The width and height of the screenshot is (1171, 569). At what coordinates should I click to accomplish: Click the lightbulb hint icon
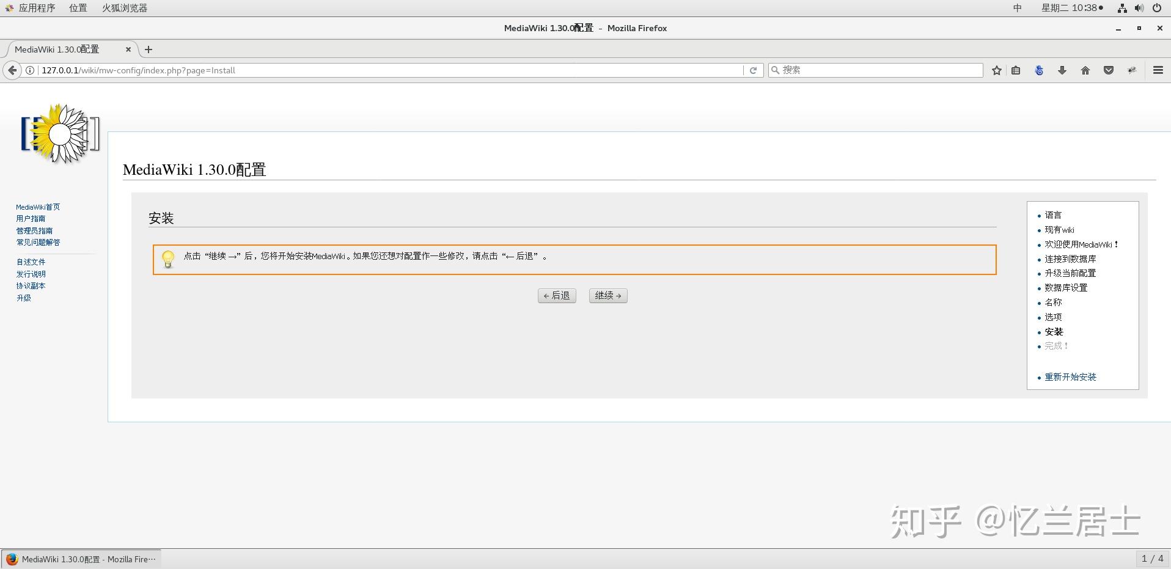click(168, 259)
